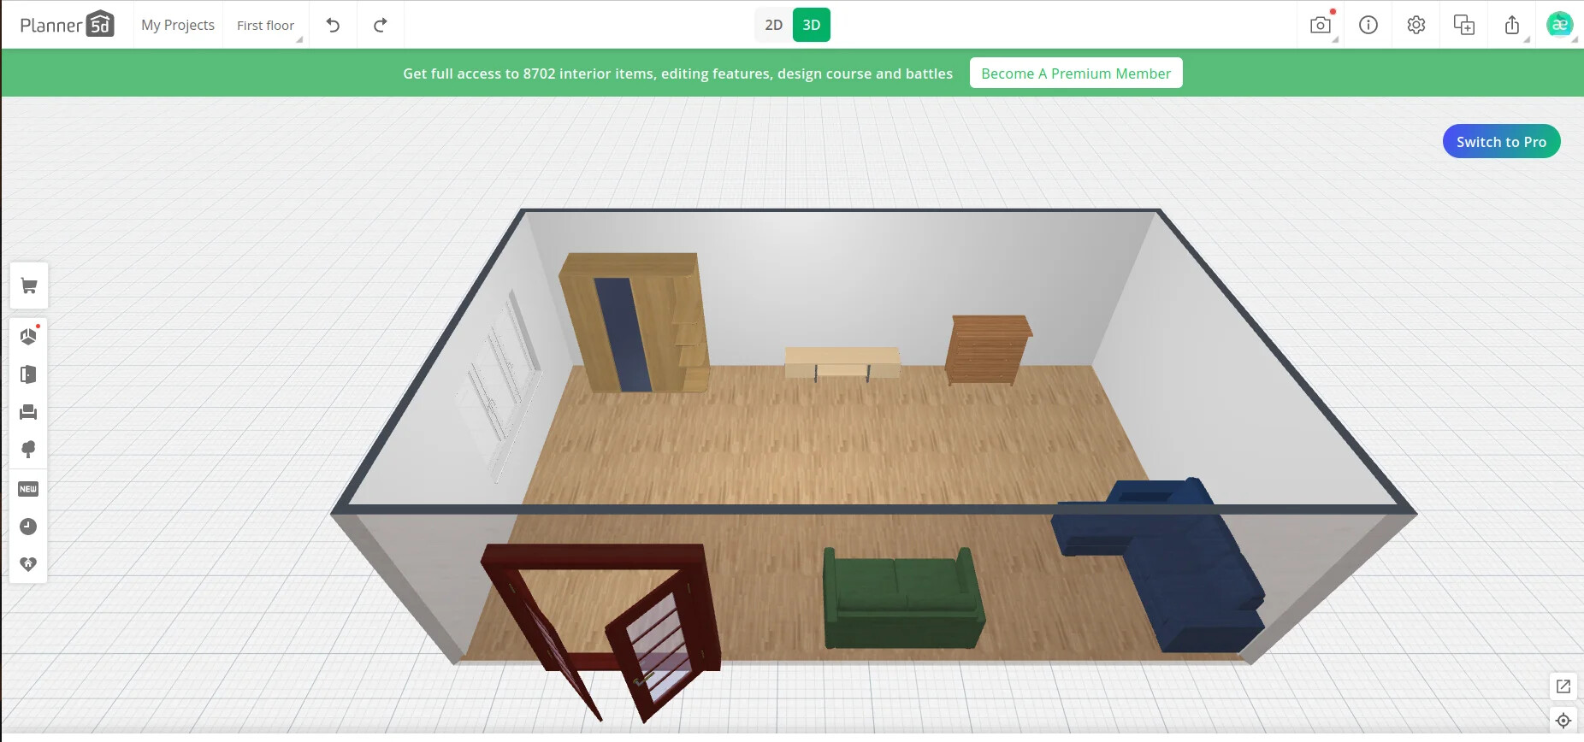This screenshot has width=1584, height=742.
Task: Select the green sofa
Action: click(902, 600)
